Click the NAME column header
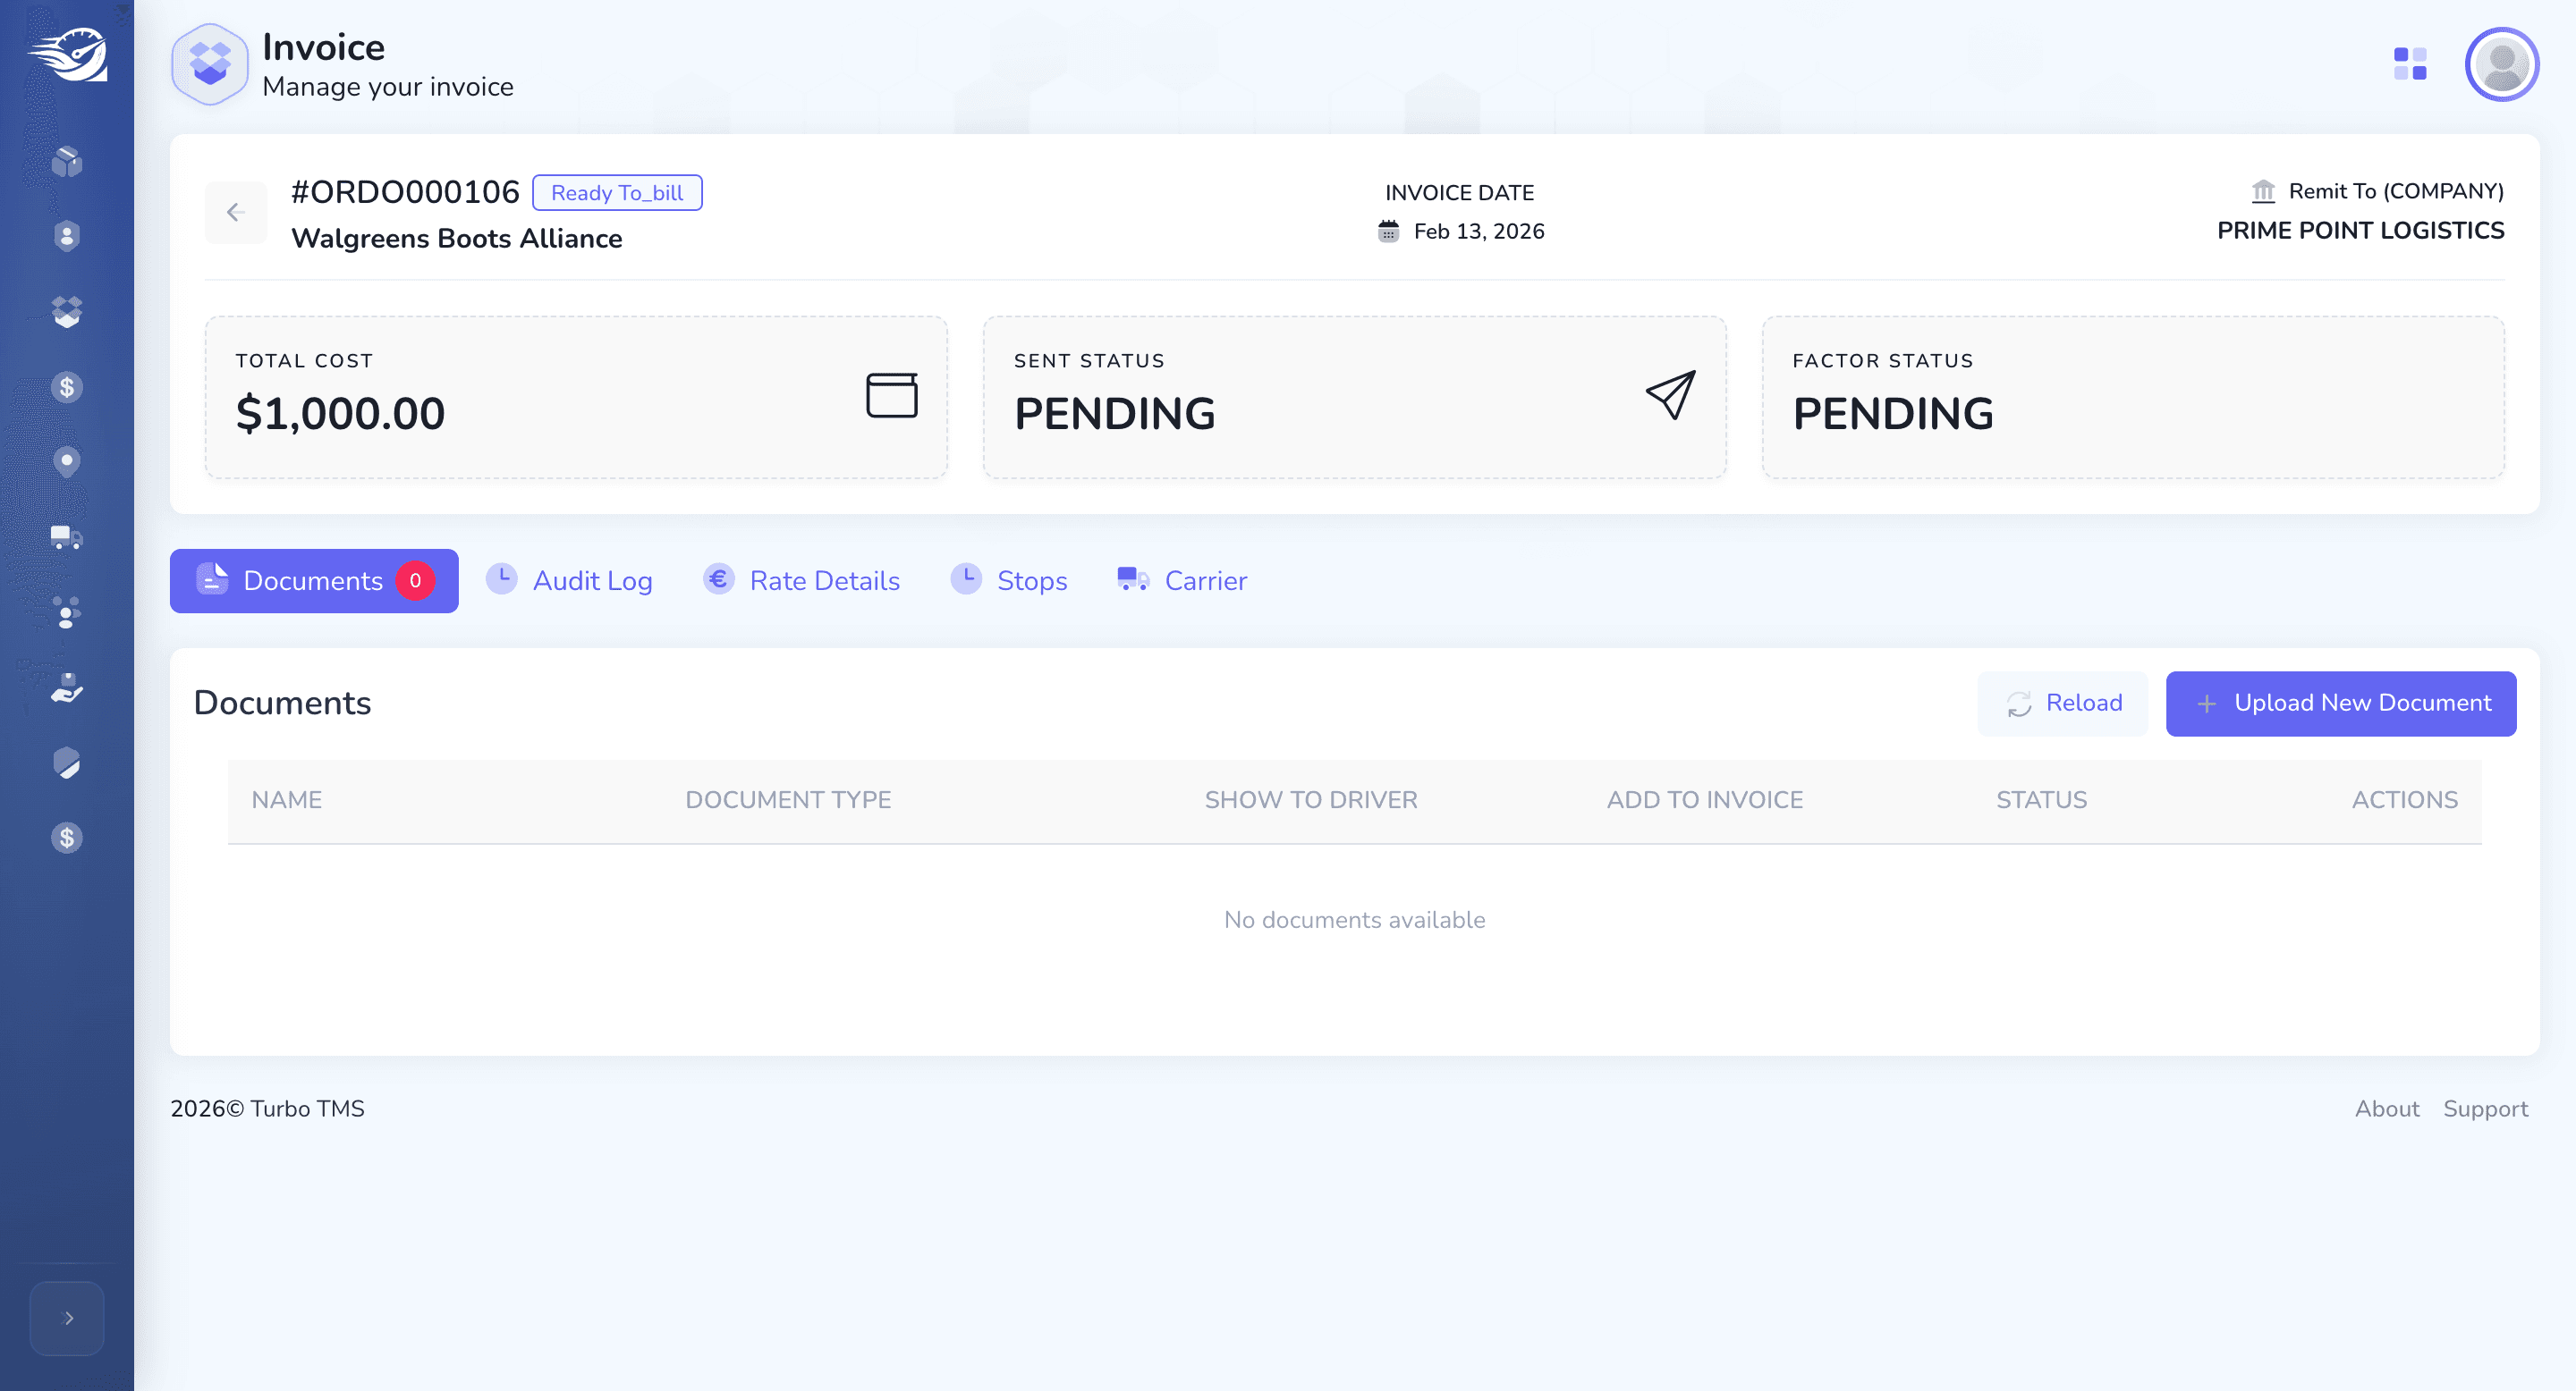 [x=287, y=799]
